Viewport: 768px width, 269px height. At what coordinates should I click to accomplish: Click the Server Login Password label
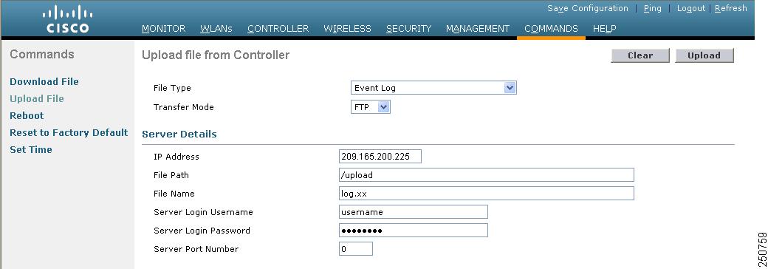[202, 231]
